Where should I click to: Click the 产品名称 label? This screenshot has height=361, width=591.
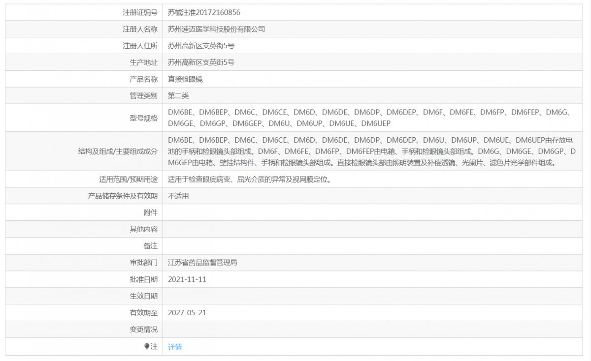(x=143, y=79)
